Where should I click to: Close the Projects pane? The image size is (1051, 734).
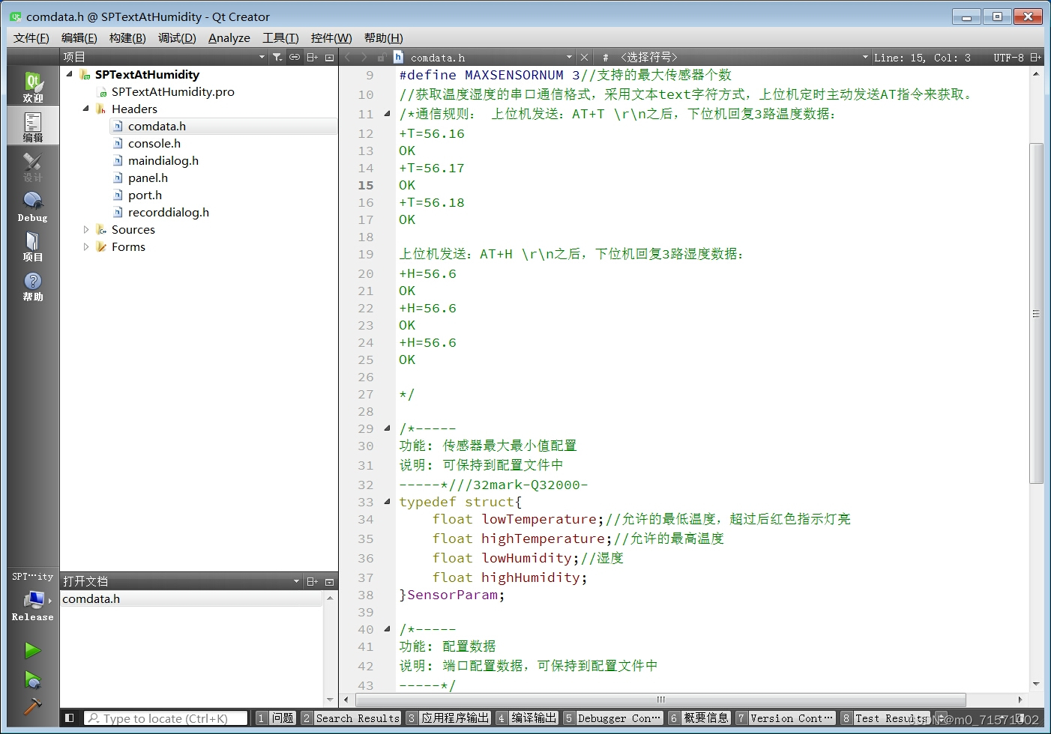point(329,57)
